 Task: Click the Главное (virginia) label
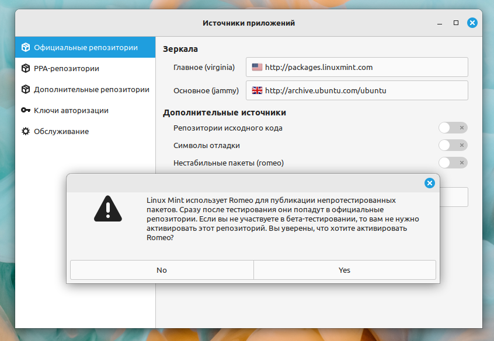[204, 67]
